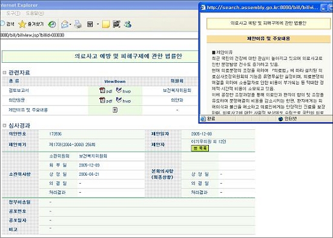Open the Mail icon dropdown arrow
Viewport: 333px width, 238px height.
70,24
